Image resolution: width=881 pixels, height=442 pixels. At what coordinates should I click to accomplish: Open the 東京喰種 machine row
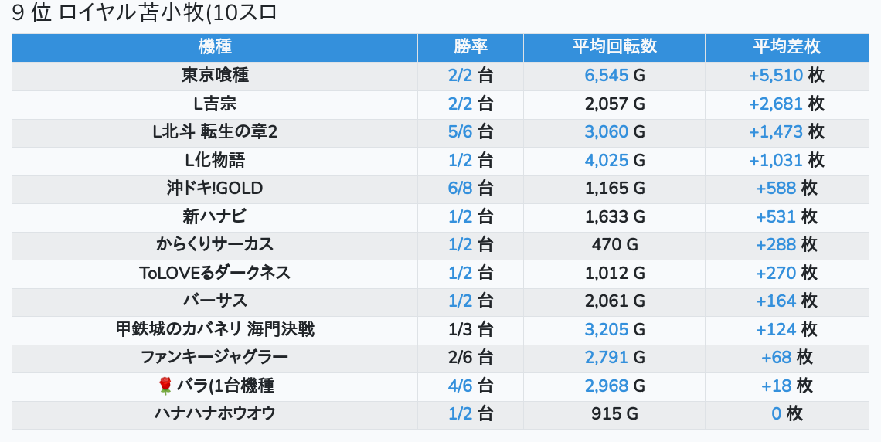pos(215,76)
